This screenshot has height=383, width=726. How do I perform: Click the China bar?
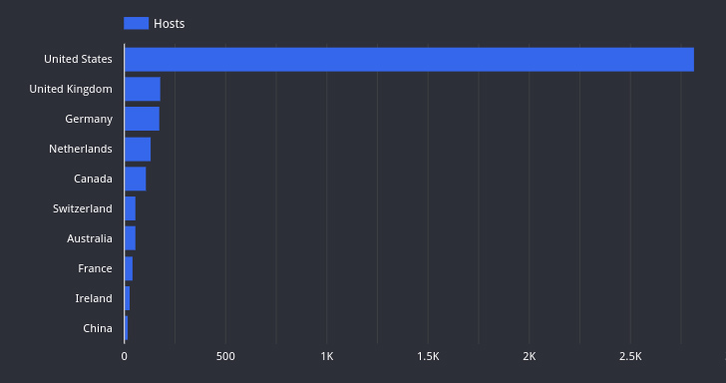click(x=127, y=328)
